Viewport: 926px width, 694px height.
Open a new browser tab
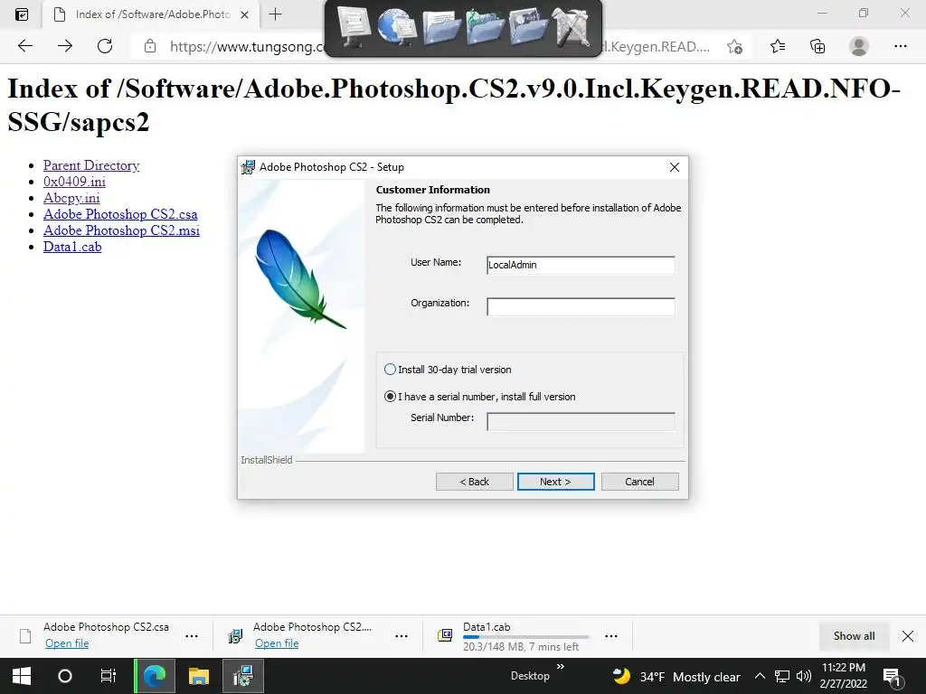(x=275, y=14)
